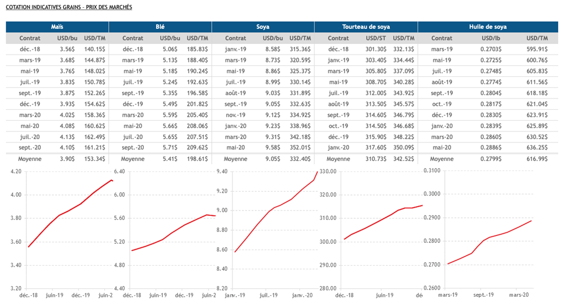Select the Blé average 198.61$ cell
Screen dimensions: 571x304
[x=197, y=159]
